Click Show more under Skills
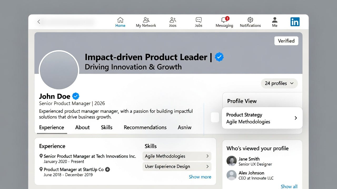The image size is (337, 189). coord(200,177)
